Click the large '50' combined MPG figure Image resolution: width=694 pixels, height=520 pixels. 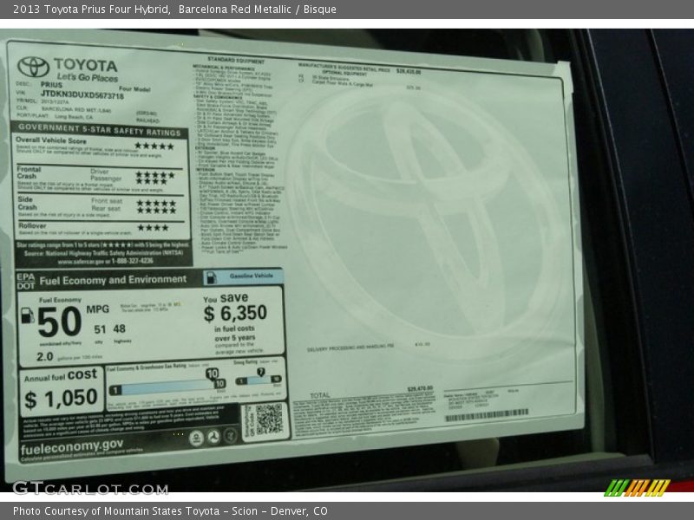tap(59, 322)
